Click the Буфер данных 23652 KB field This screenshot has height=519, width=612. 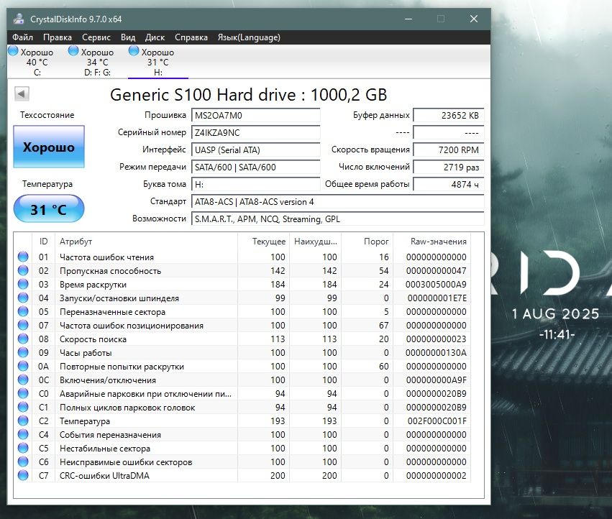coord(449,116)
